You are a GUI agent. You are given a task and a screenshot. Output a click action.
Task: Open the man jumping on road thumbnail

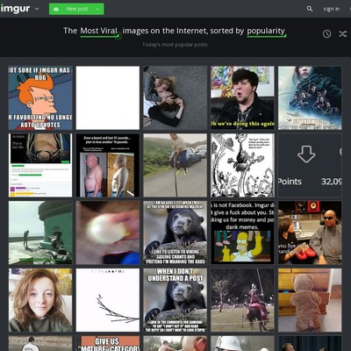click(175, 165)
